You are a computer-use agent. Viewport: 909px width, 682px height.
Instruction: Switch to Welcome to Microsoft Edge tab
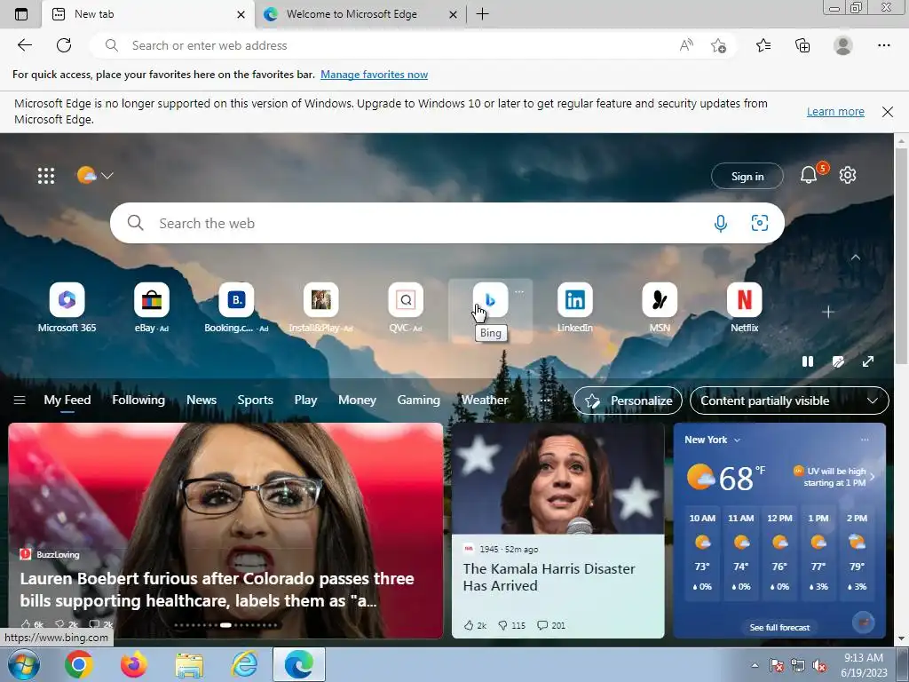click(x=360, y=14)
